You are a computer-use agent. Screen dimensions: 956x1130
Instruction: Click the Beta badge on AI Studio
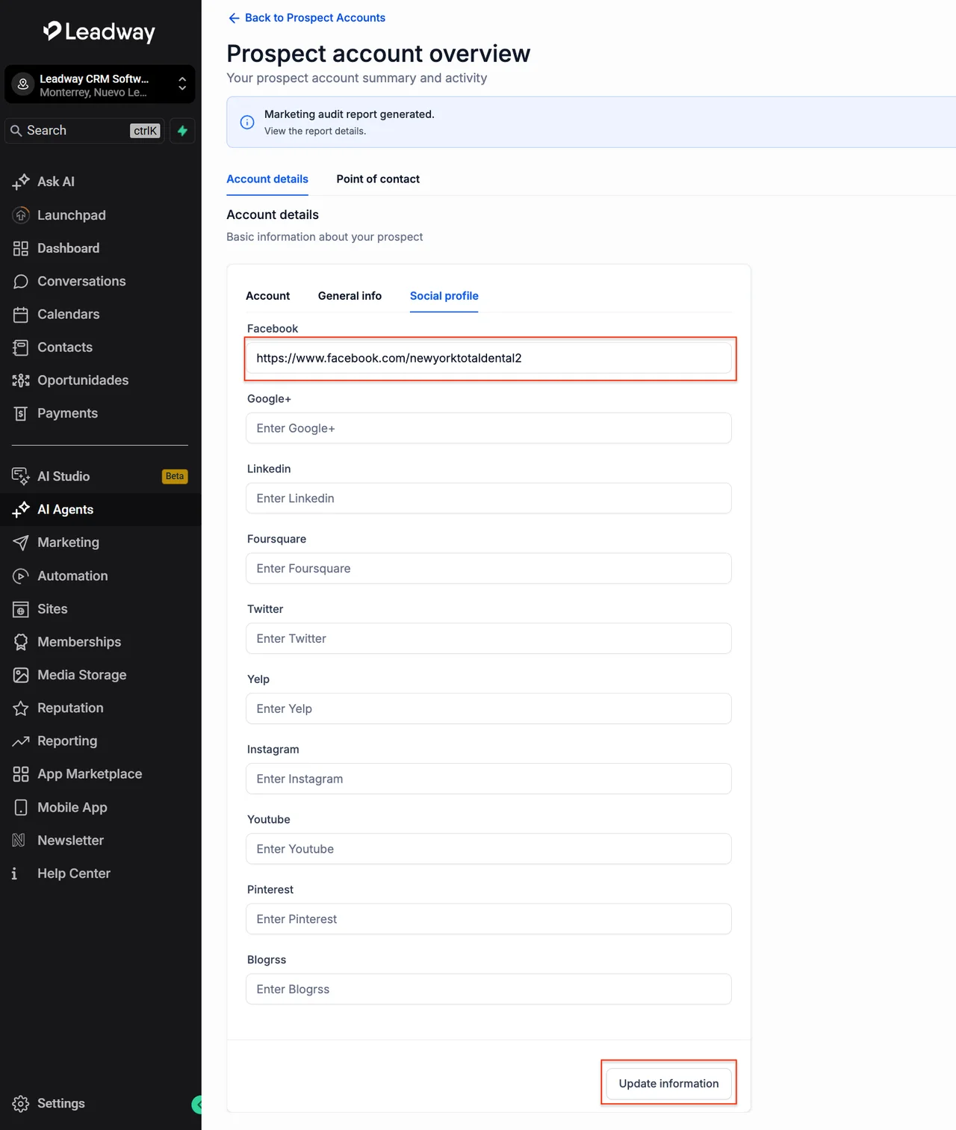[175, 476]
